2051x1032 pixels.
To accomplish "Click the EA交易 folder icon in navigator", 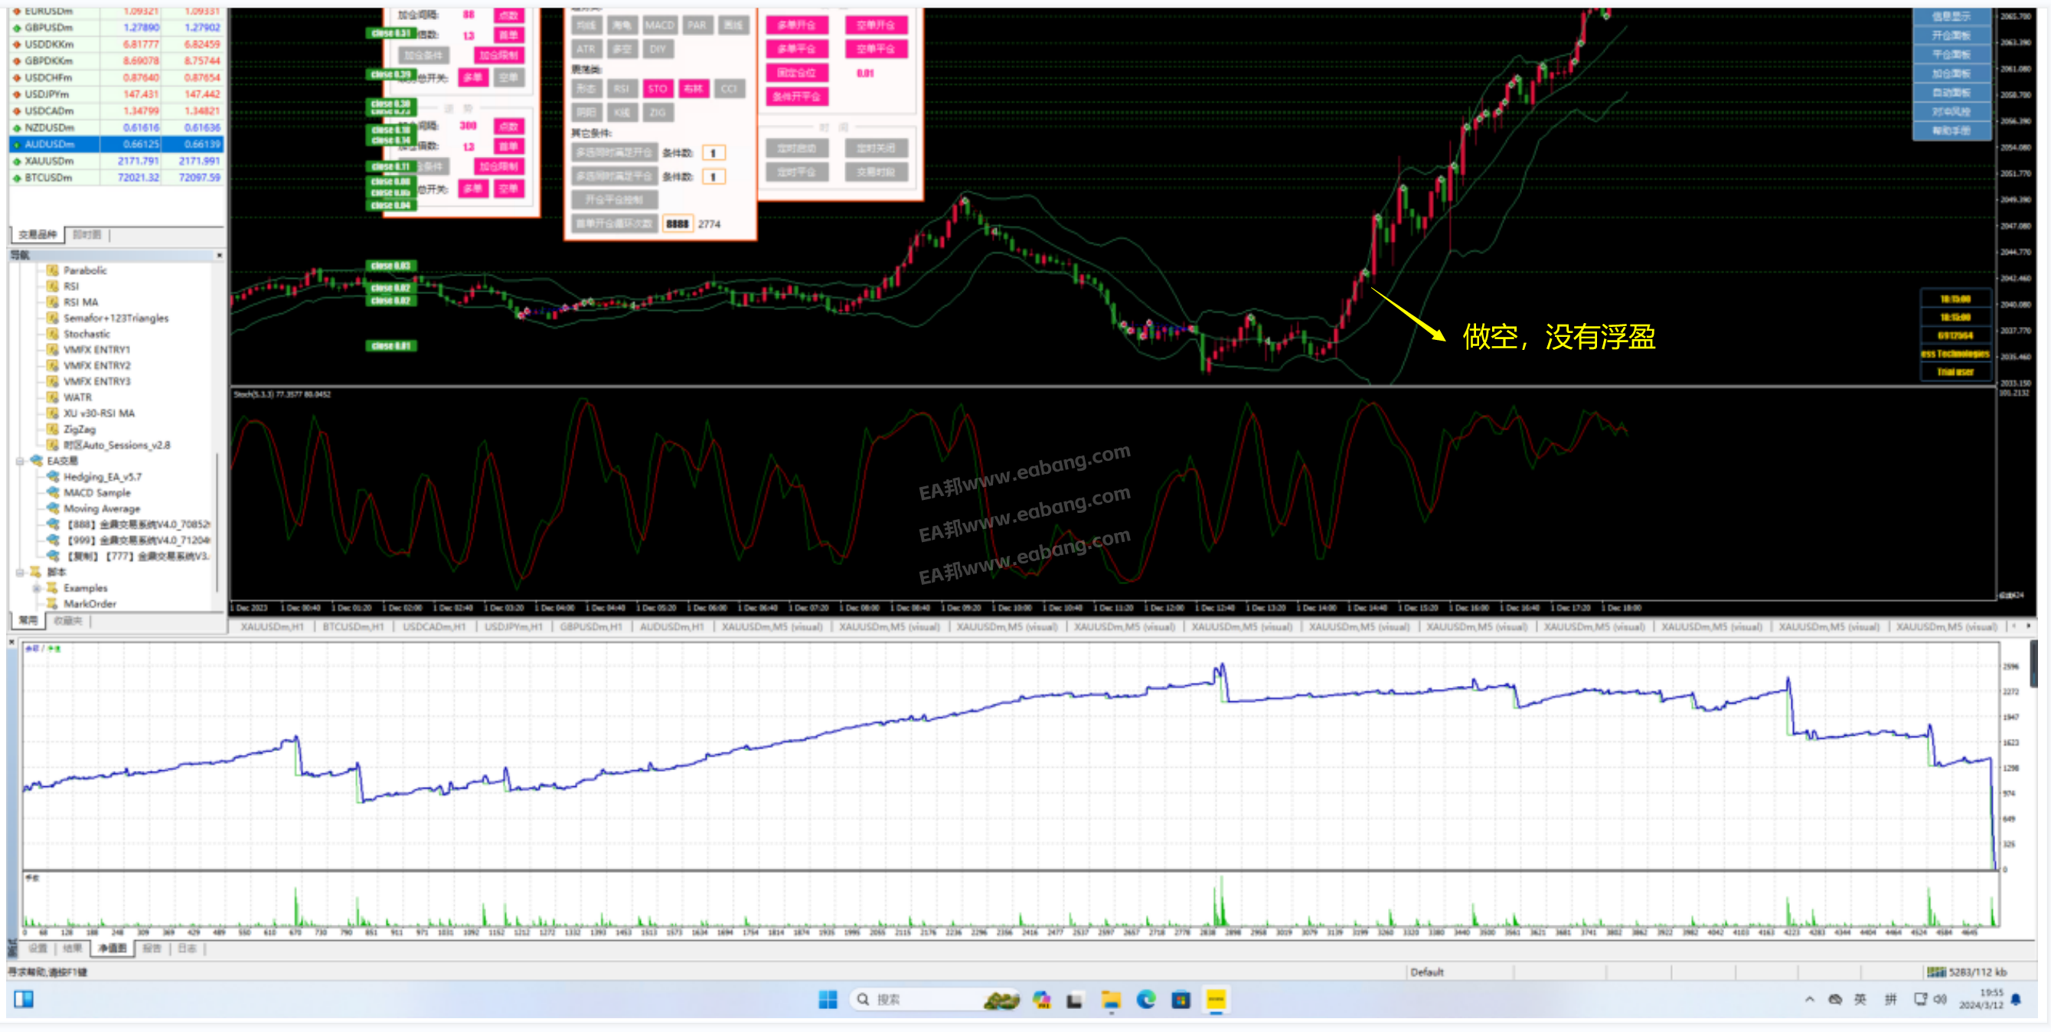I will 36,461.
